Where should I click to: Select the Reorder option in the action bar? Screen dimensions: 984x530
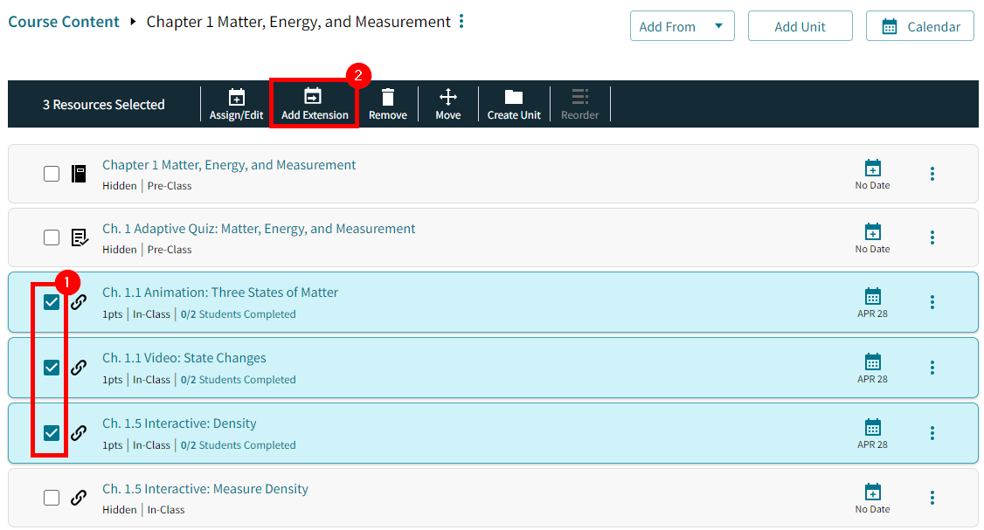[579, 104]
